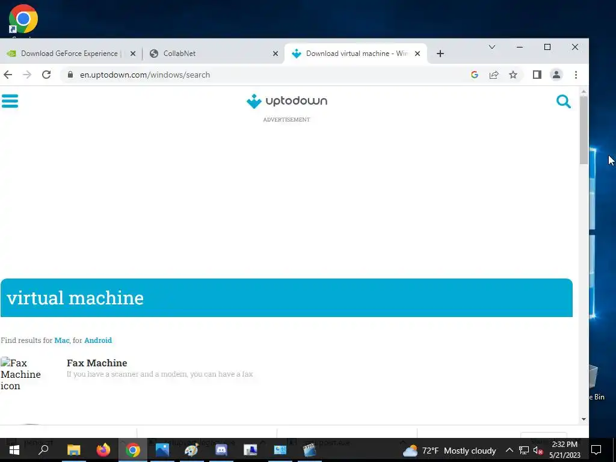Viewport: 616px width, 462px height.
Task: Click the muted volume tray icon
Action: [538, 451]
